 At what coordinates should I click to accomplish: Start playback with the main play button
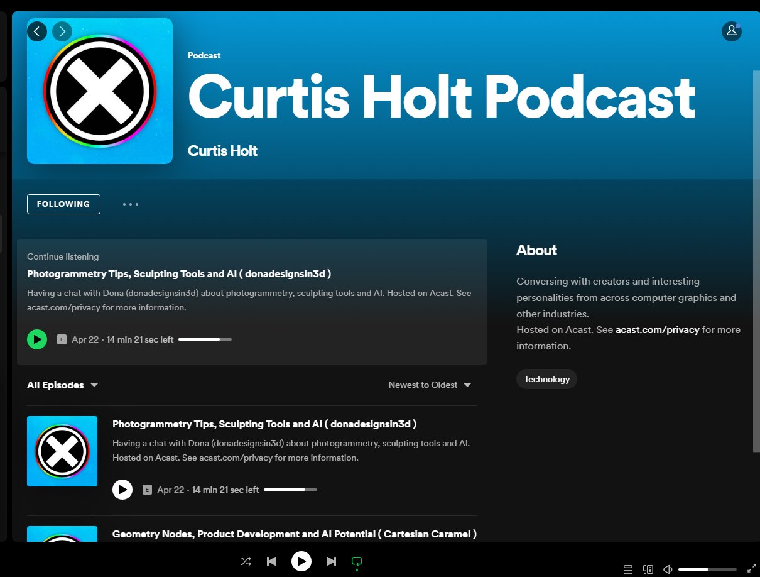point(301,561)
